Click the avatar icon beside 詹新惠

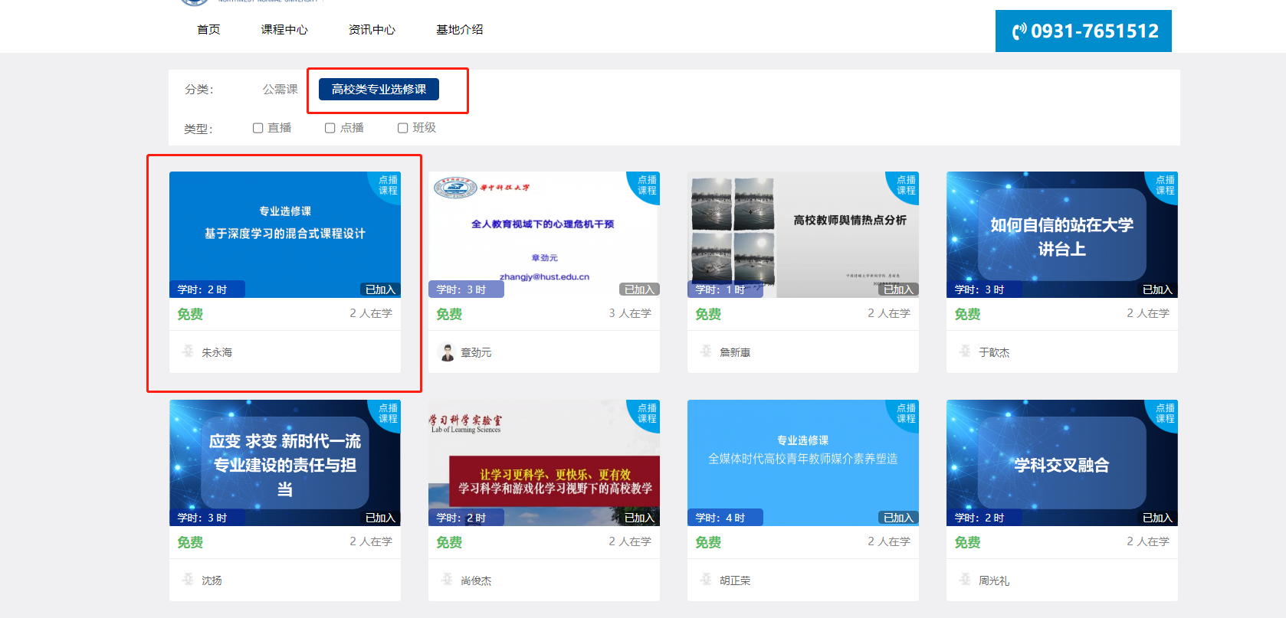tap(706, 352)
